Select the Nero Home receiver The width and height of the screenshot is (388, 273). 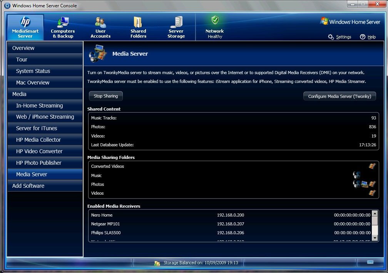point(102,215)
